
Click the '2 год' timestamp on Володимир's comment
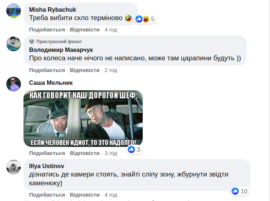[x=111, y=70]
